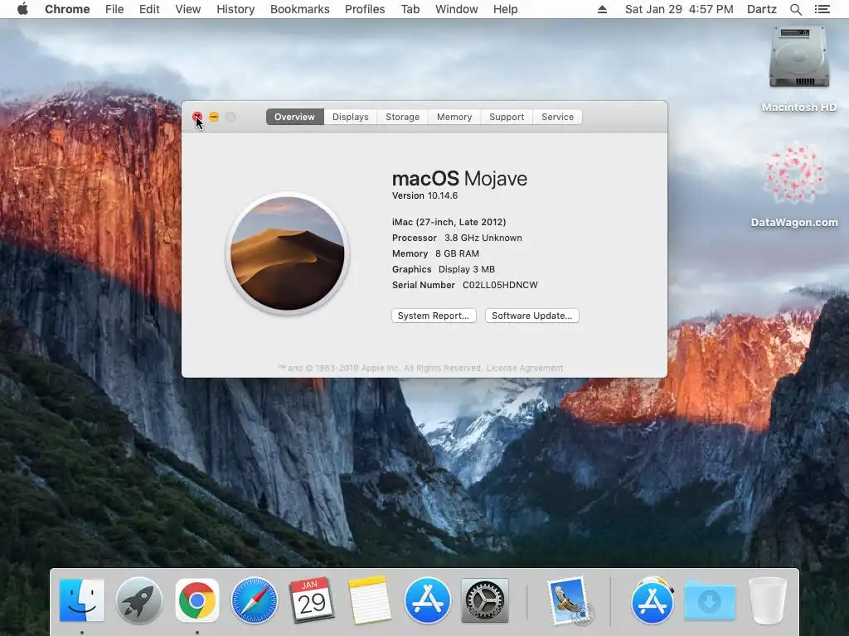Click the Software Update... button
Viewport: 849px width, 636px height.
531,316
